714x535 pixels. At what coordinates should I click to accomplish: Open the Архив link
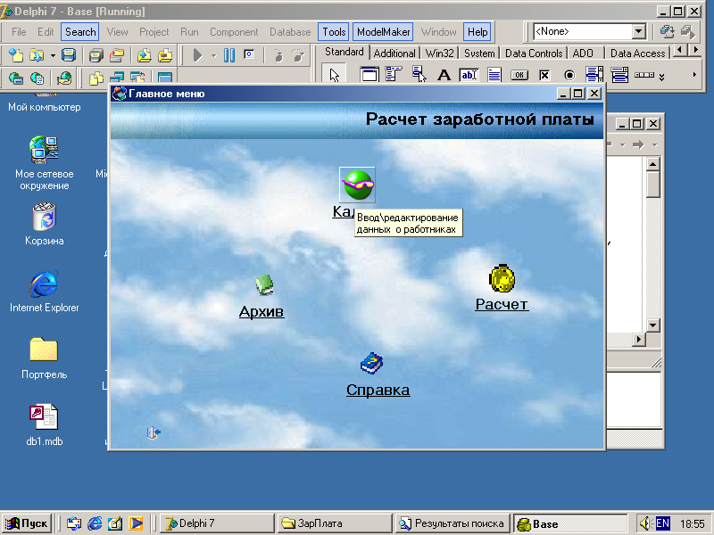262,311
